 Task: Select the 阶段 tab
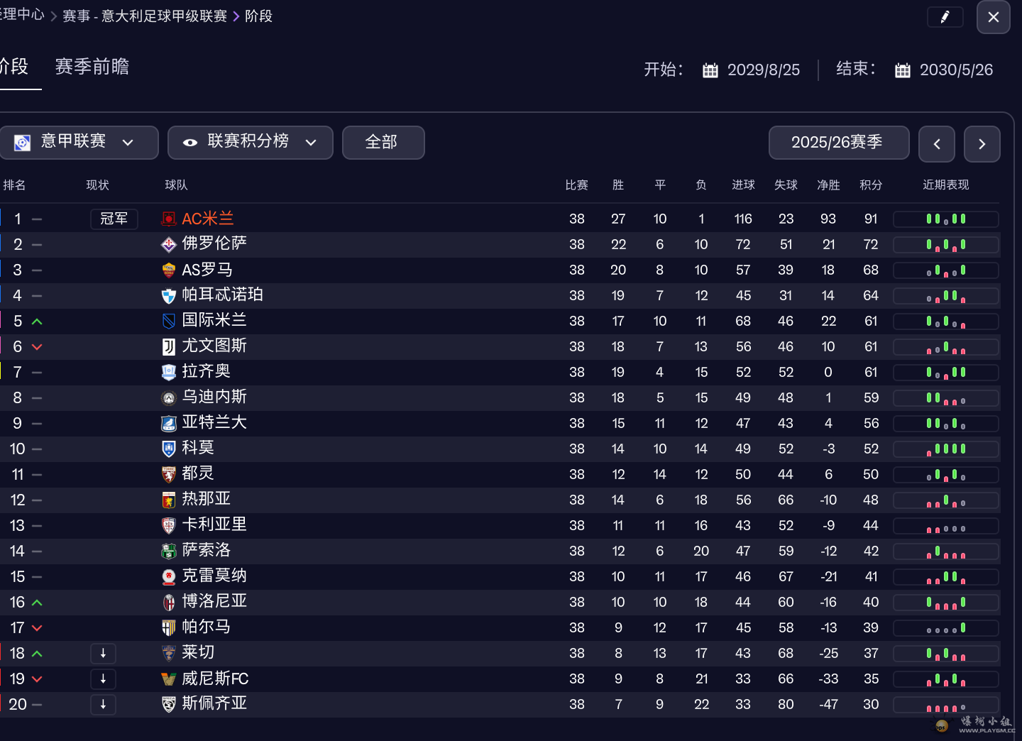[x=14, y=67]
